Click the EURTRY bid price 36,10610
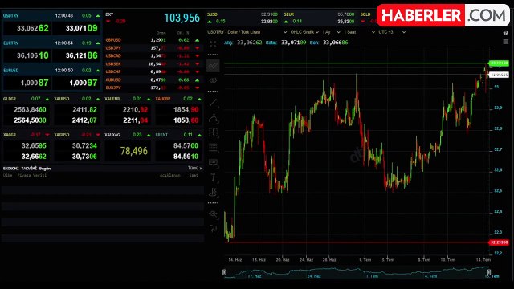The image size is (514, 289). 27,55
